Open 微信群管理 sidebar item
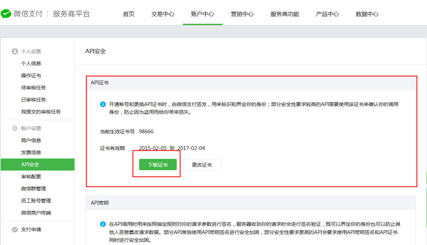Image resolution: width=427 pixels, height=245 pixels. coord(33,189)
